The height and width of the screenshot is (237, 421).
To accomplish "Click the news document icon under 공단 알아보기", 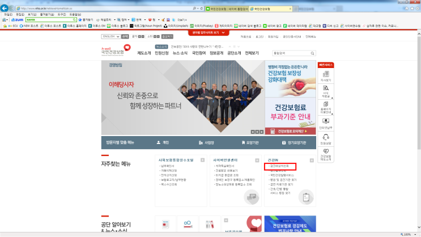I will [x=165, y=225].
